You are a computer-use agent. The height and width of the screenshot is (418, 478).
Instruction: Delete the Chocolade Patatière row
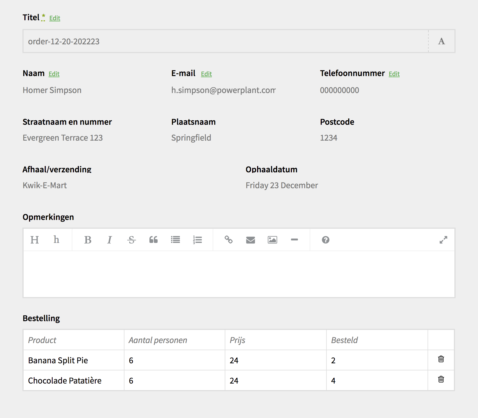coord(441,379)
